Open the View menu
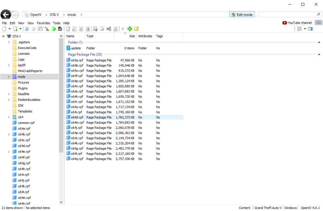 pyautogui.click(x=30, y=23)
